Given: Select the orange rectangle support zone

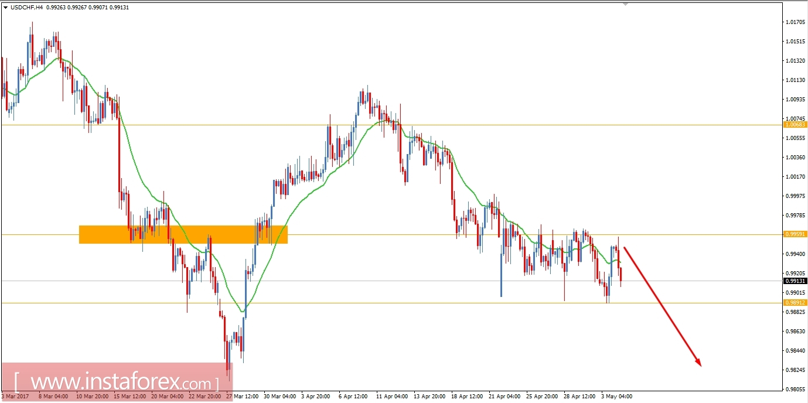Looking at the screenshot, I should (183, 234).
